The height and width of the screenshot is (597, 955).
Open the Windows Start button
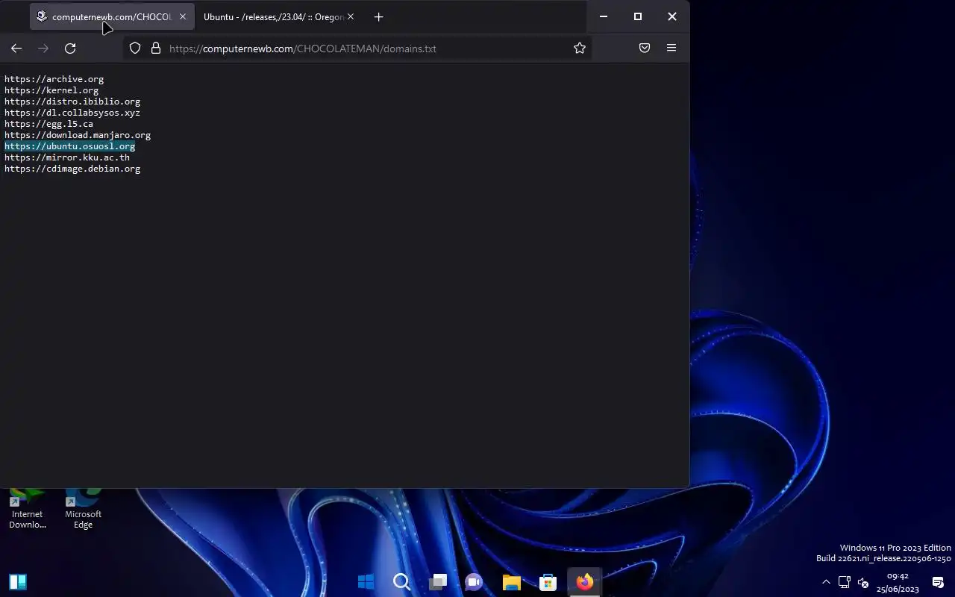click(x=366, y=581)
